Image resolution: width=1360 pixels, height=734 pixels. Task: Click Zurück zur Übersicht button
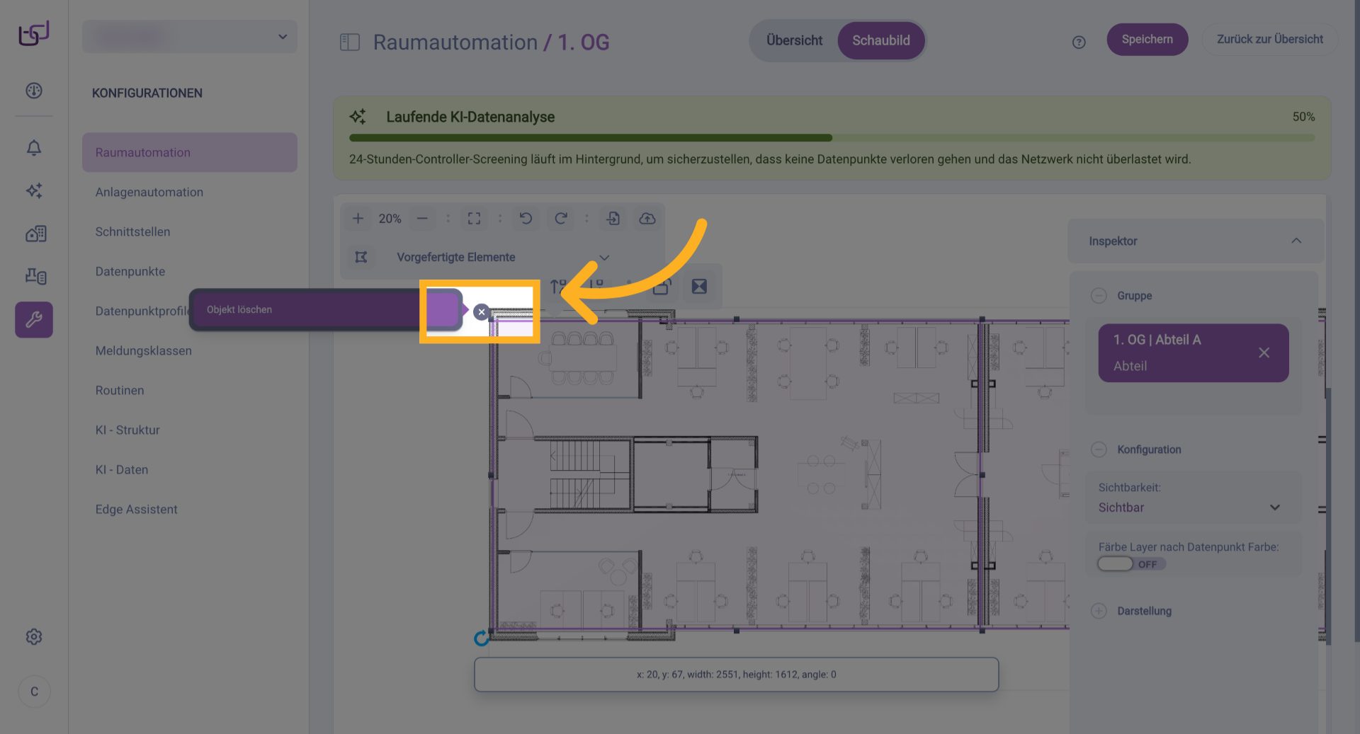pyautogui.click(x=1269, y=40)
